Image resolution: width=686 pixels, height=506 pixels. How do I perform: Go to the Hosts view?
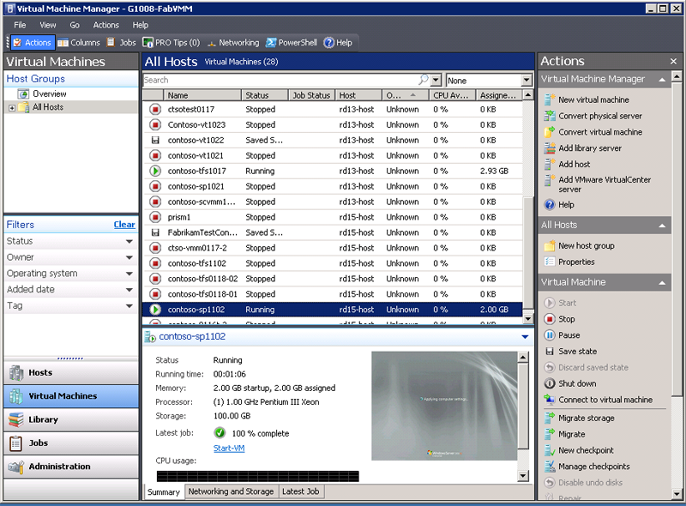point(71,372)
